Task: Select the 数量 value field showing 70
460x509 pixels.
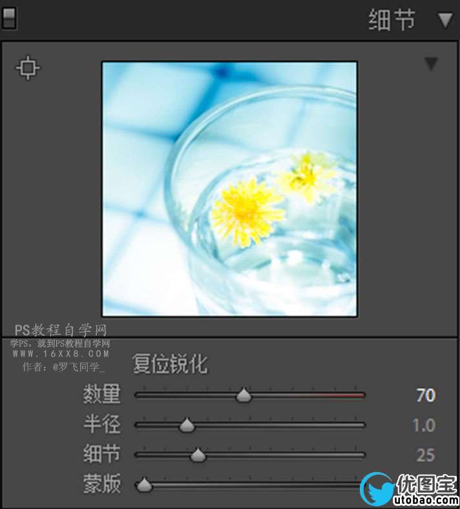Action: 426,395
